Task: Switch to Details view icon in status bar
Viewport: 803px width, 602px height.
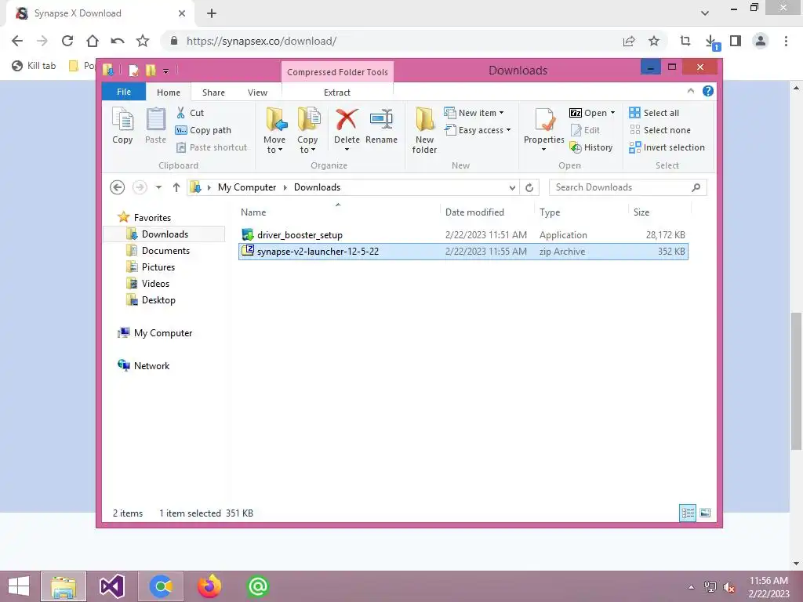Action: [x=687, y=513]
